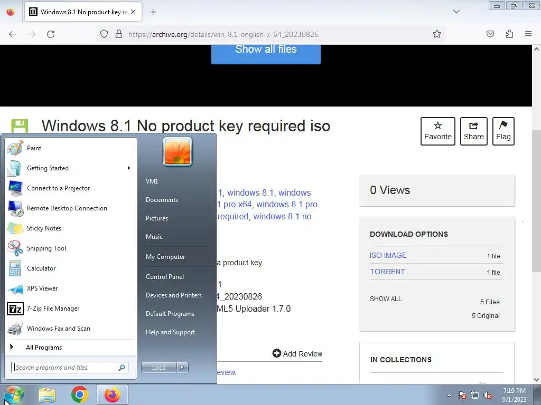Click the Windows Start orb
541x405 pixels.
[14, 394]
